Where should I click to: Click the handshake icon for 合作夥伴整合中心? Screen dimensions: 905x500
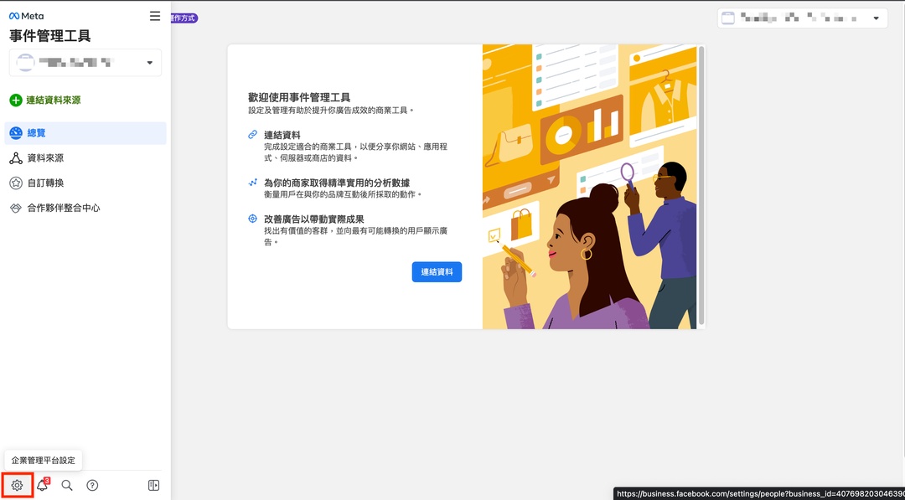16,208
